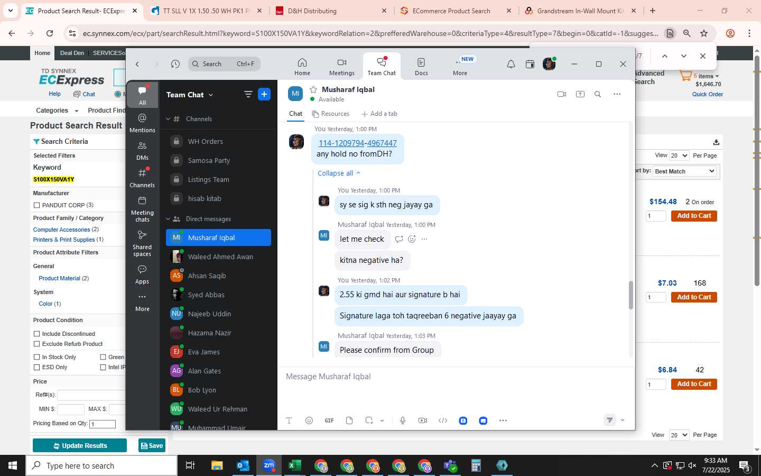The width and height of the screenshot is (761, 476).
Task: Click share screen icon in chat header
Action: 580,94
